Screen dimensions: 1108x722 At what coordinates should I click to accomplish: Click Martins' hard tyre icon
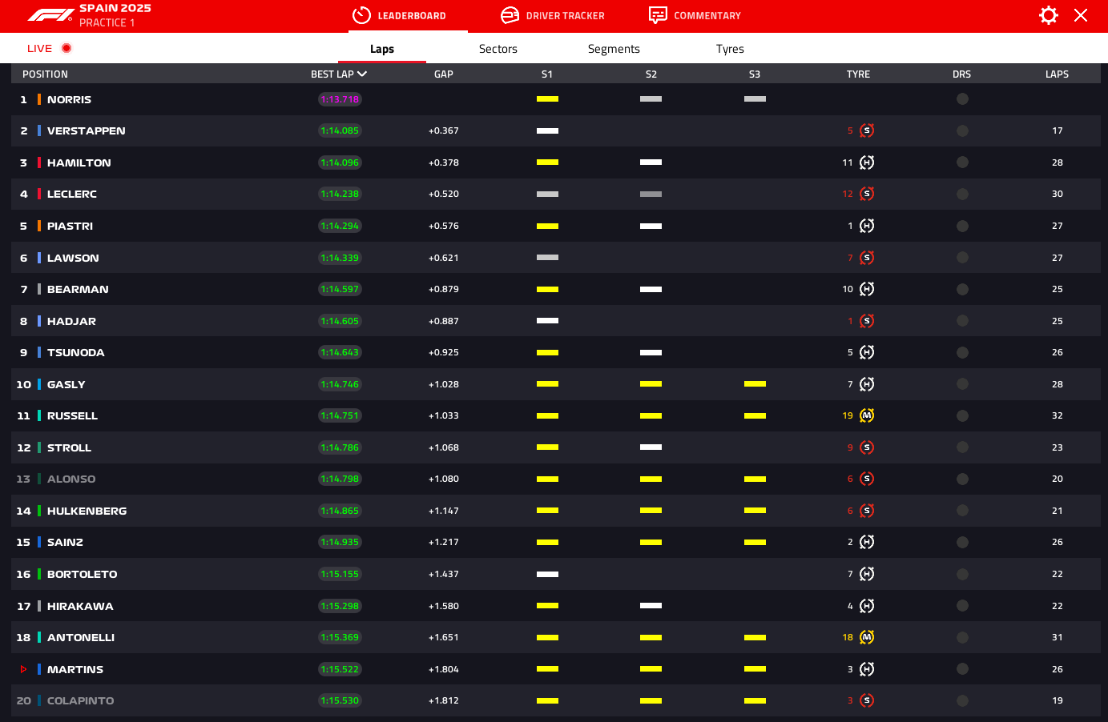pyautogui.click(x=867, y=669)
